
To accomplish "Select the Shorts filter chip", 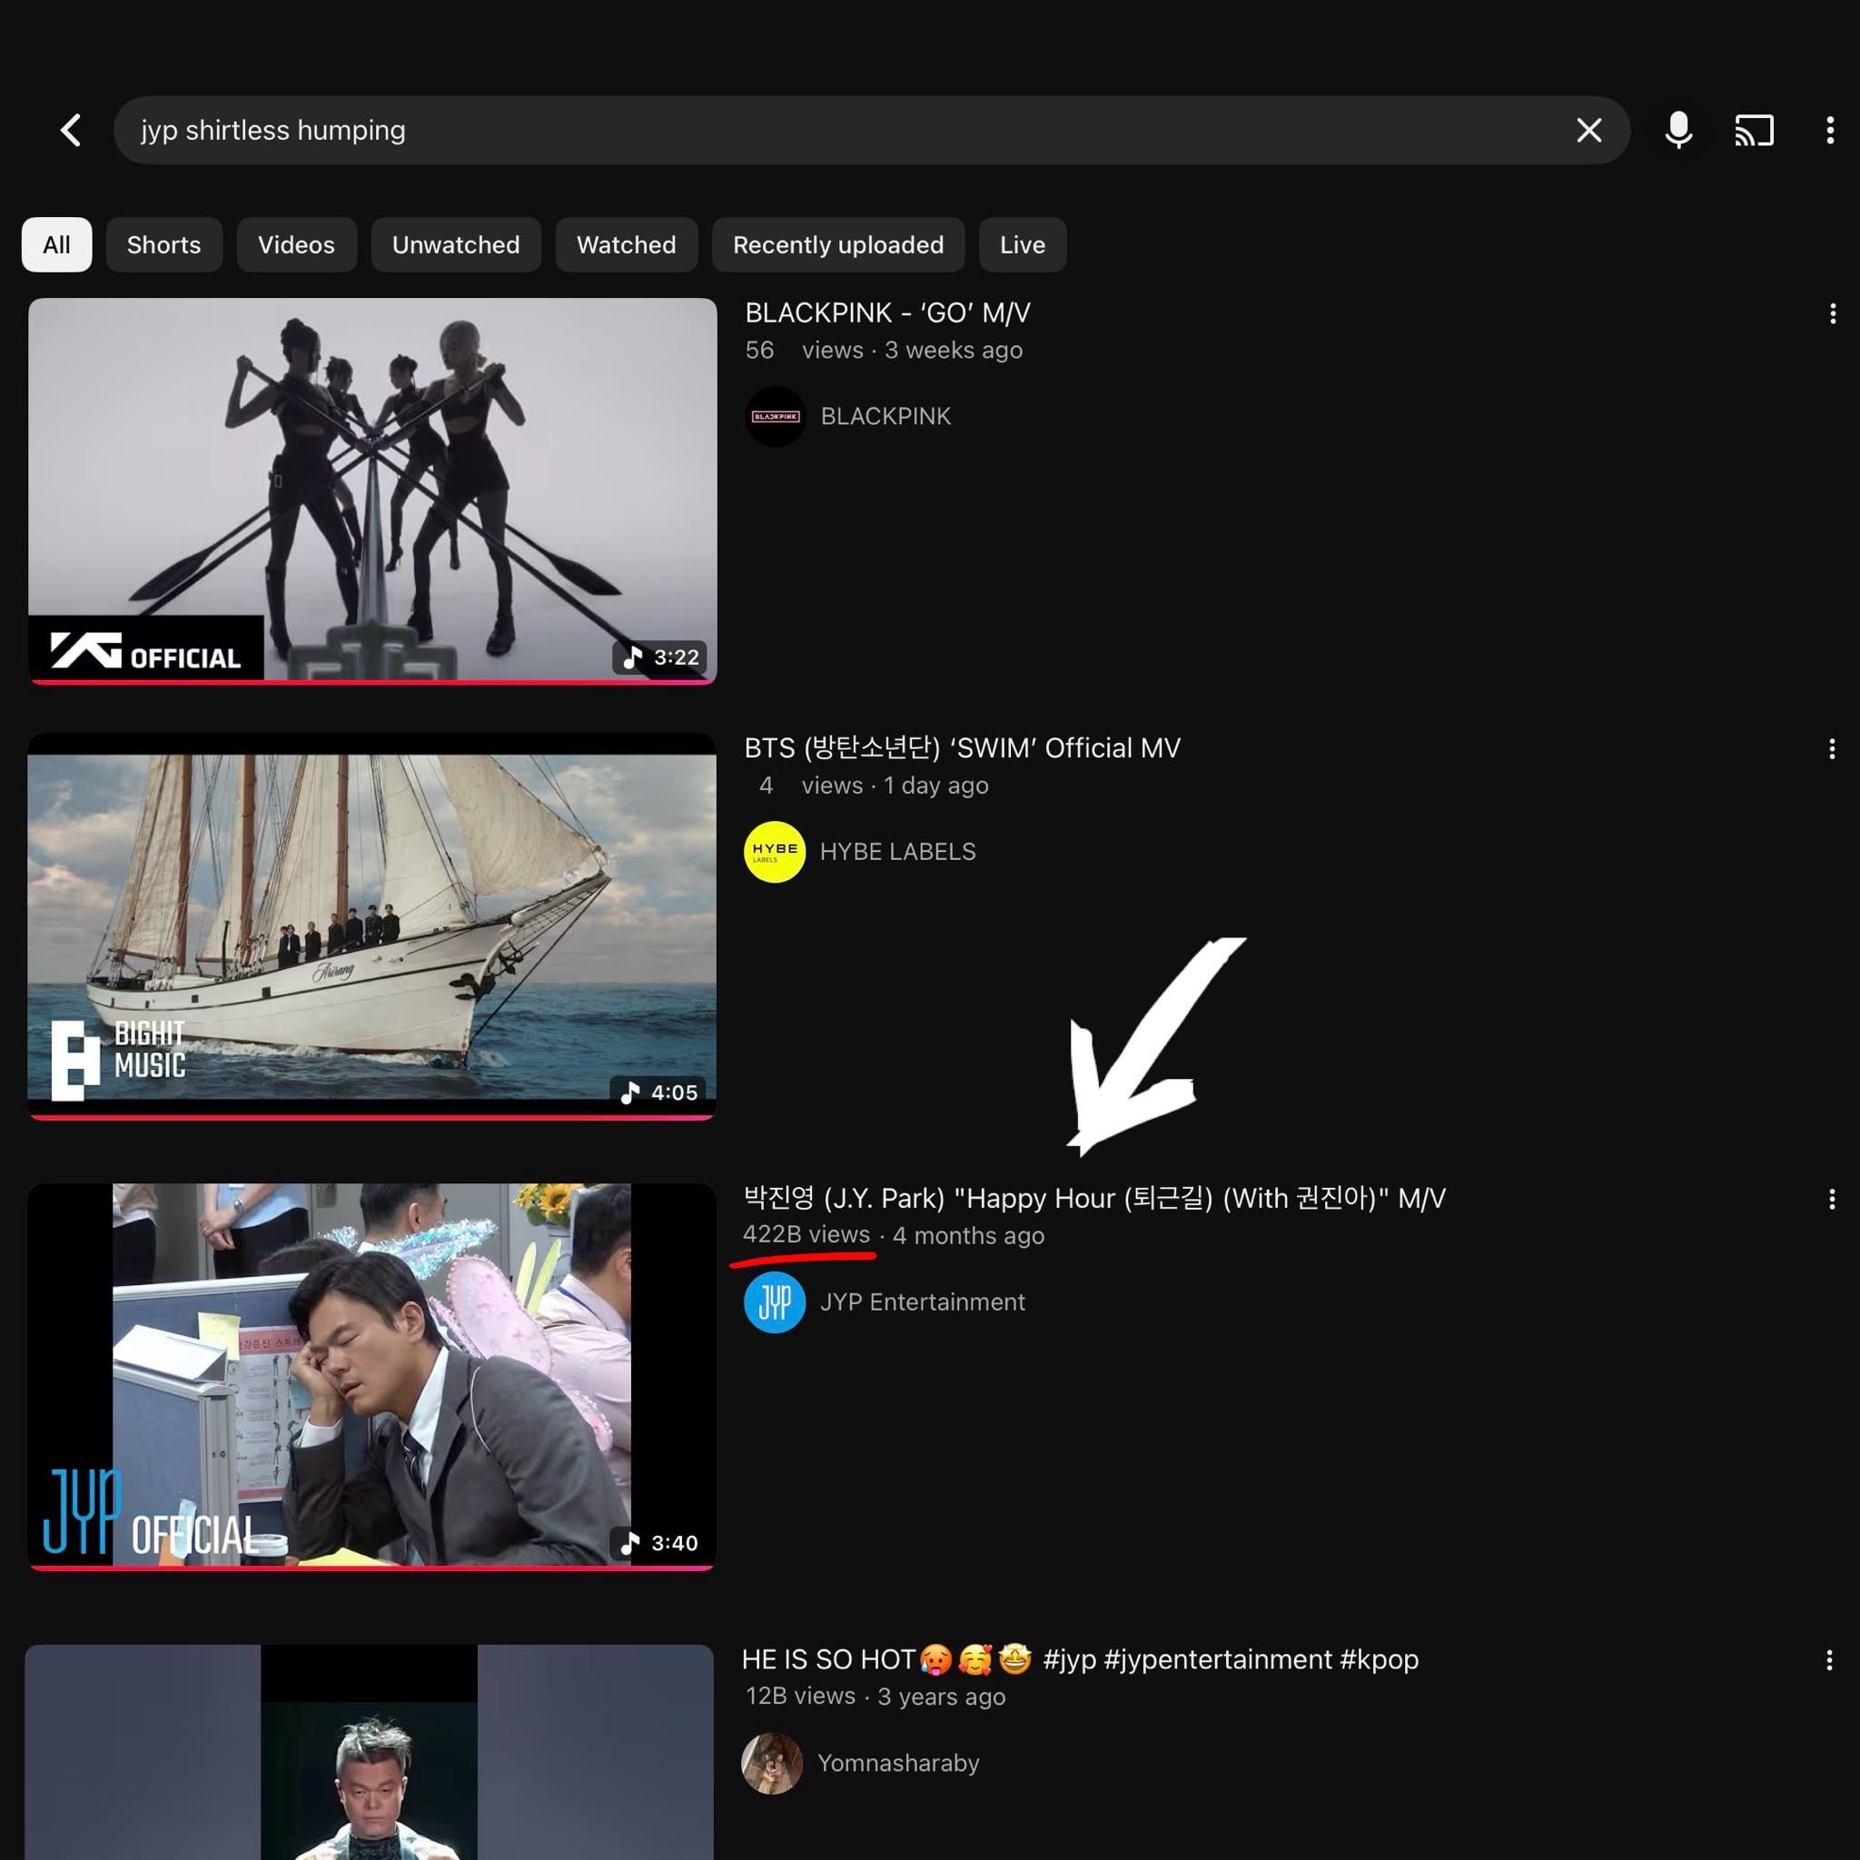I will click(163, 244).
